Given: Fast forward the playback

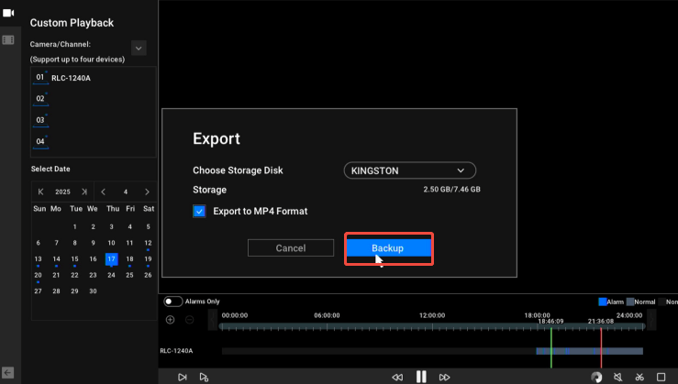Looking at the screenshot, I should (444, 377).
